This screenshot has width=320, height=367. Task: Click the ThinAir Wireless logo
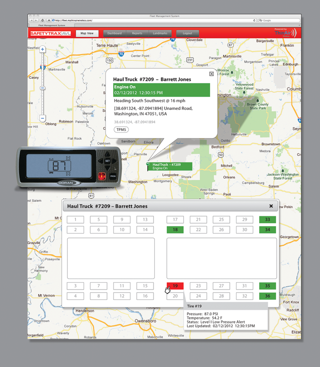[x=286, y=32]
